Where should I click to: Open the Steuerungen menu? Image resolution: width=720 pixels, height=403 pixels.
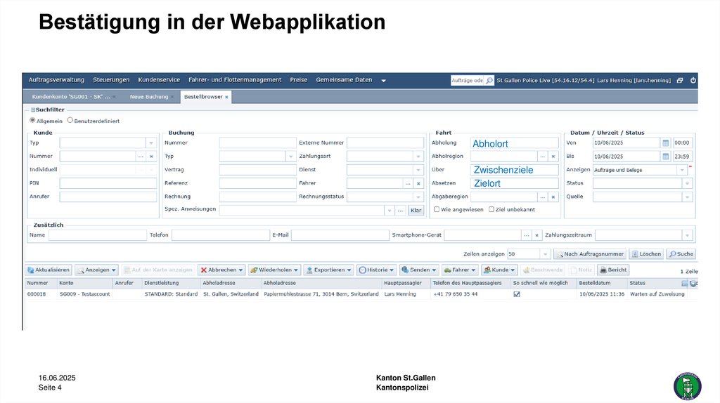pos(111,80)
